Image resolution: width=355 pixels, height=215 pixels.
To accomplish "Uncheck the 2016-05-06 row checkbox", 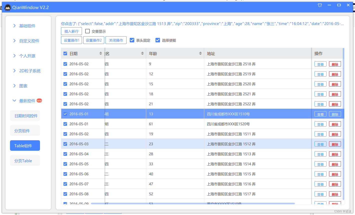I will coord(65,174).
